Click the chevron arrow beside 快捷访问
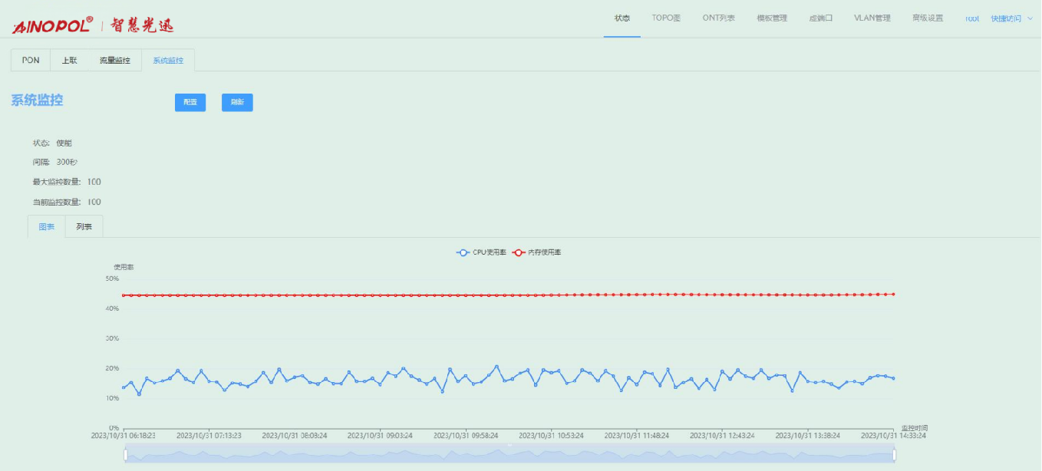Image resolution: width=1042 pixels, height=471 pixels. pyautogui.click(x=1030, y=18)
